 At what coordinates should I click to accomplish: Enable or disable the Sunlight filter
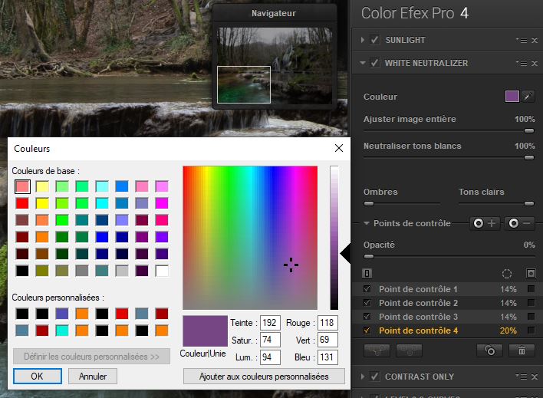374,40
